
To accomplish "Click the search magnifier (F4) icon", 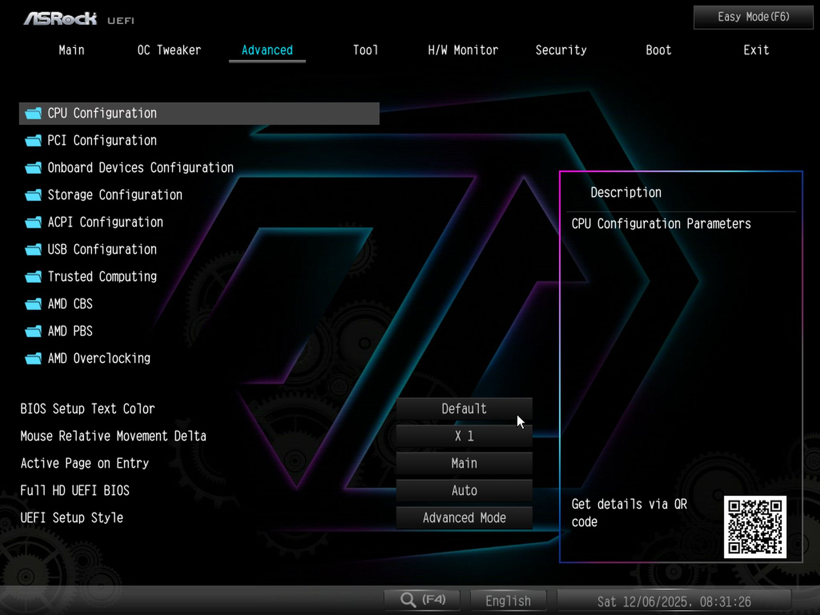I will tap(408, 599).
